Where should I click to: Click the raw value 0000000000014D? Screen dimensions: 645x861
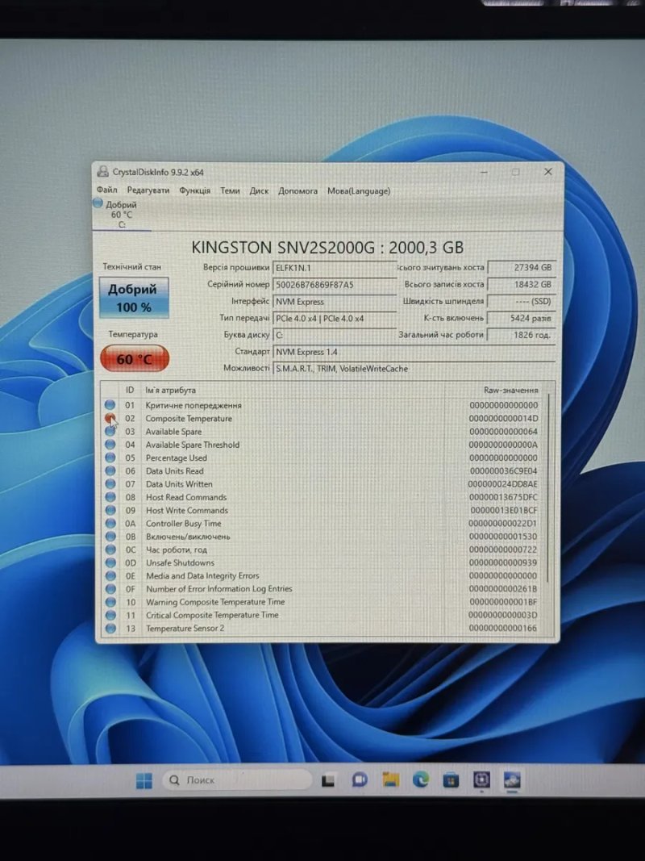point(503,419)
